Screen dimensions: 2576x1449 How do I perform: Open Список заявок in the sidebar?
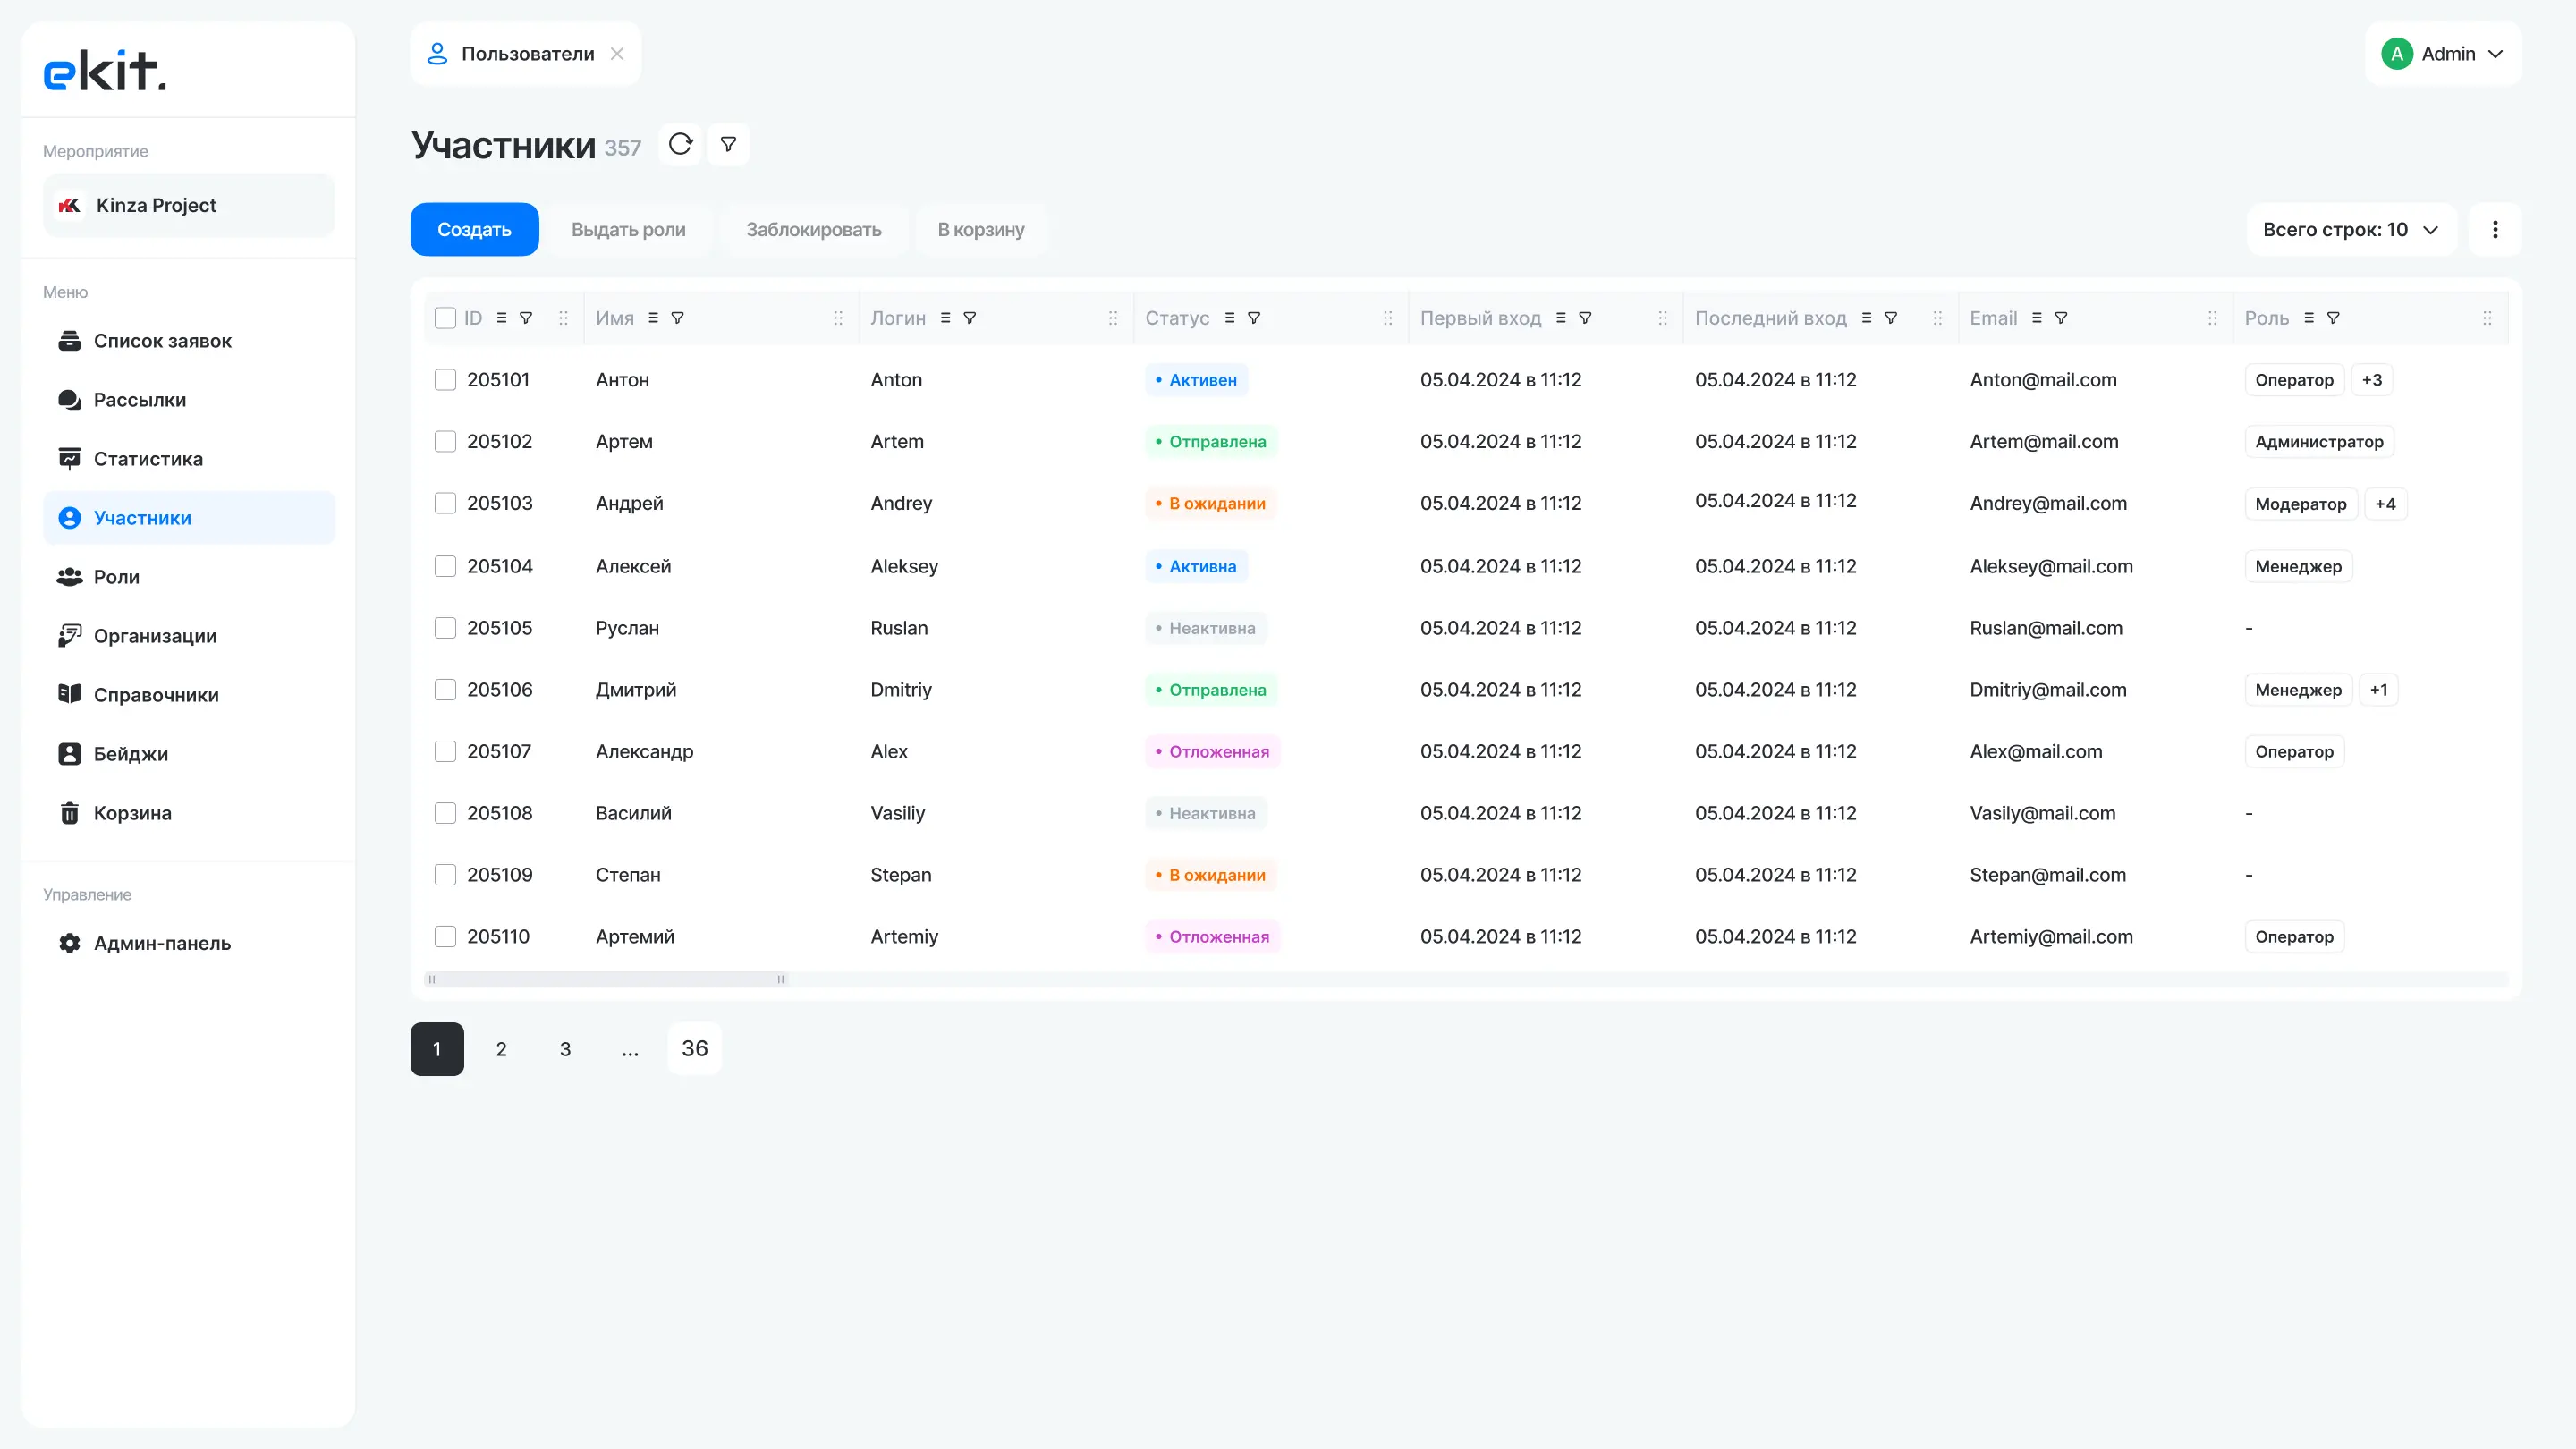(189, 341)
